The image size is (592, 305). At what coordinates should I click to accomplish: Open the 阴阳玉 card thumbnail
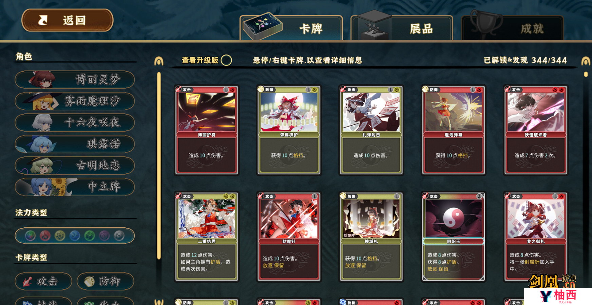454,236
